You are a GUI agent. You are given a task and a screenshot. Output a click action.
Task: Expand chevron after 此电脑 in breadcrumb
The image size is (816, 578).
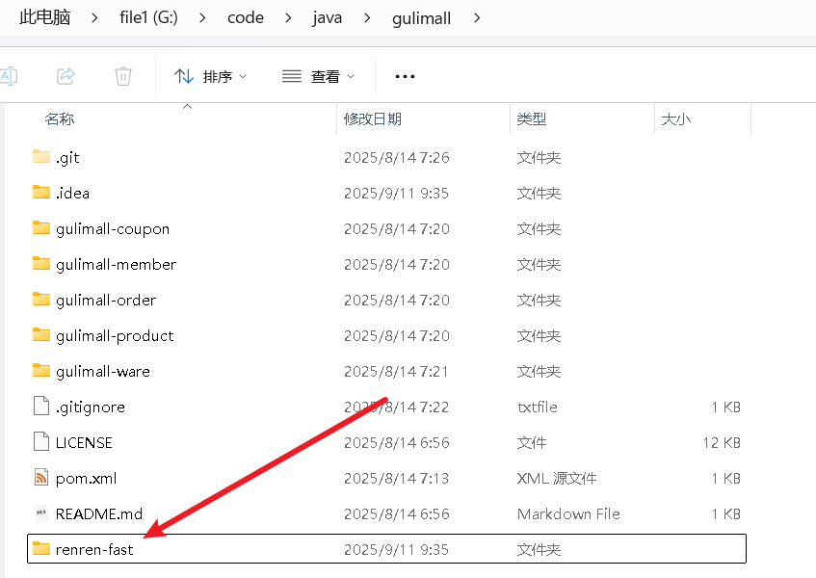tap(94, 18)
